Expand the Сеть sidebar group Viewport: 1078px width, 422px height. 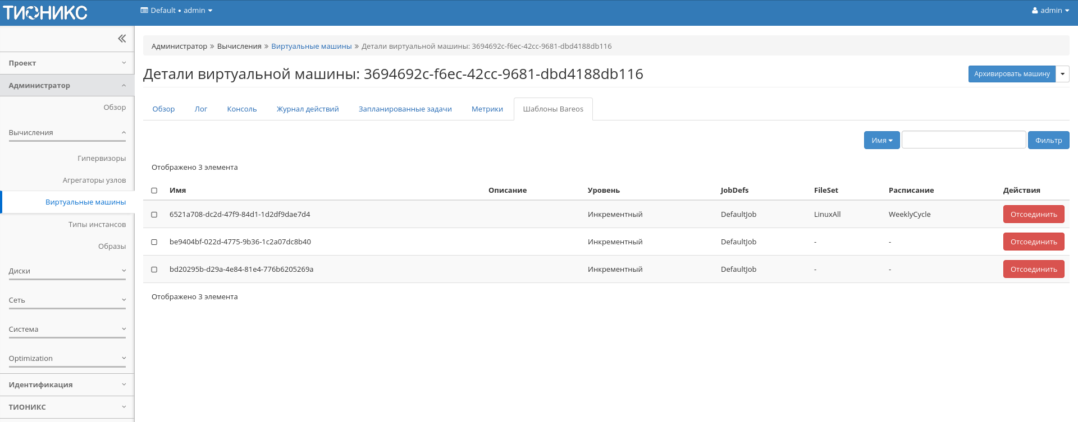(x=67, y=300)
